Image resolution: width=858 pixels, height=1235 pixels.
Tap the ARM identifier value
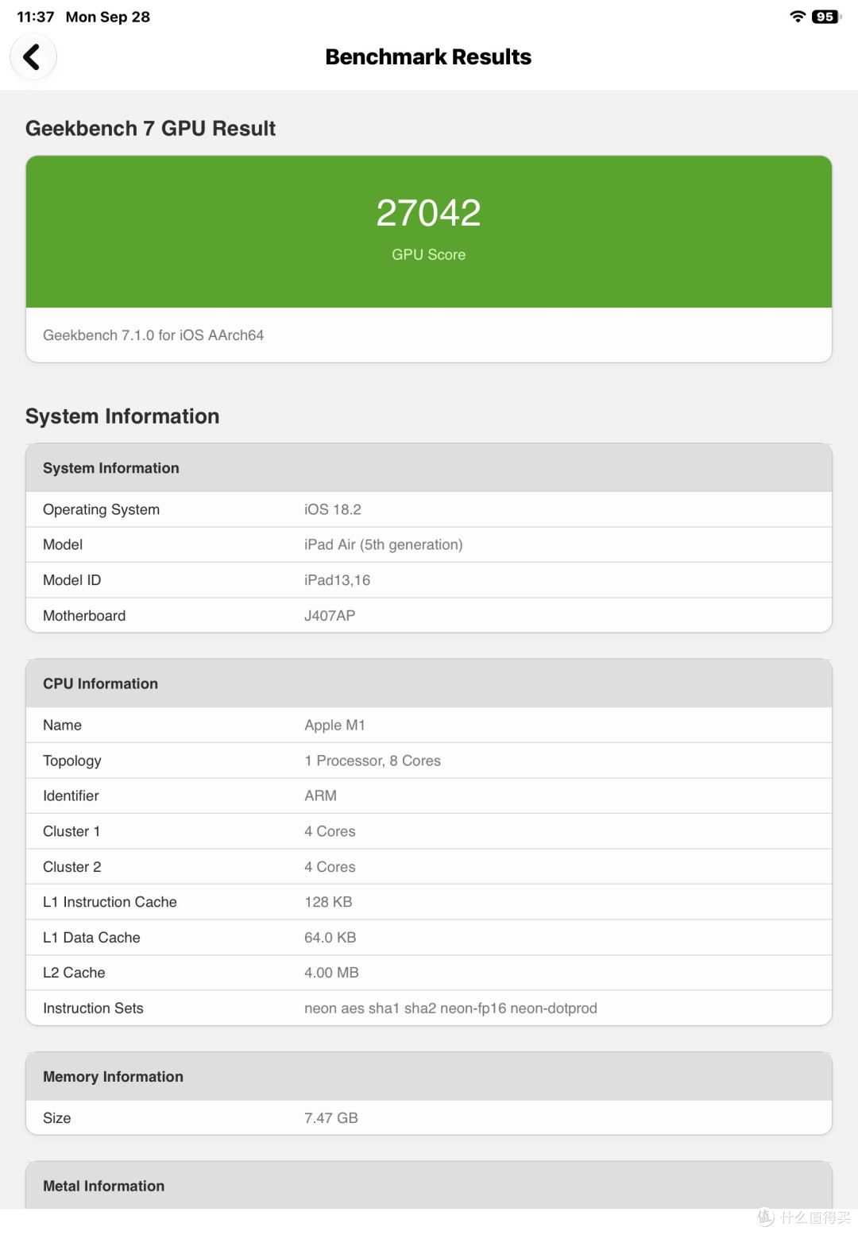pos(320,796)
